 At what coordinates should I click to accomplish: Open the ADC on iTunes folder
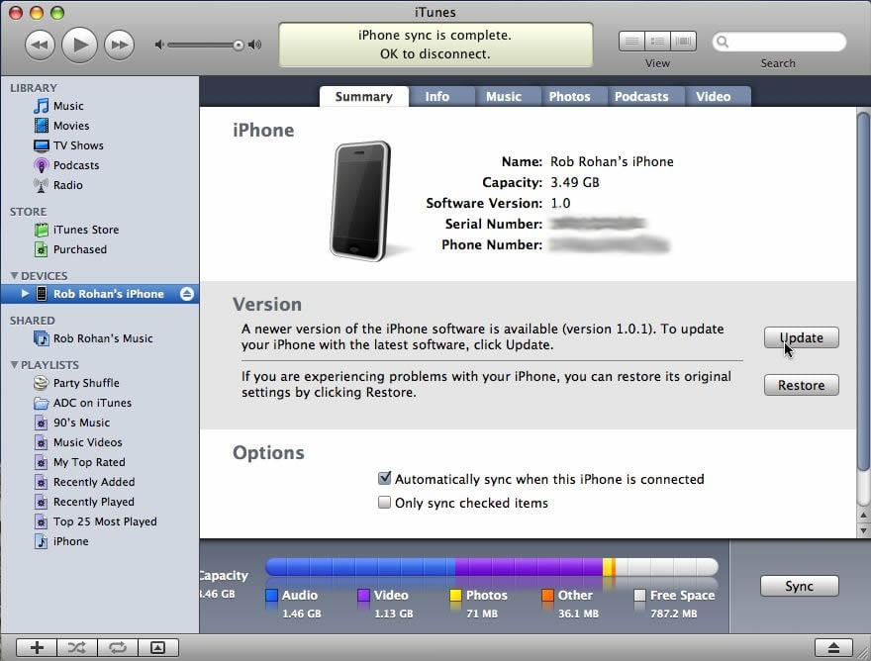click(x=92, y=403)
